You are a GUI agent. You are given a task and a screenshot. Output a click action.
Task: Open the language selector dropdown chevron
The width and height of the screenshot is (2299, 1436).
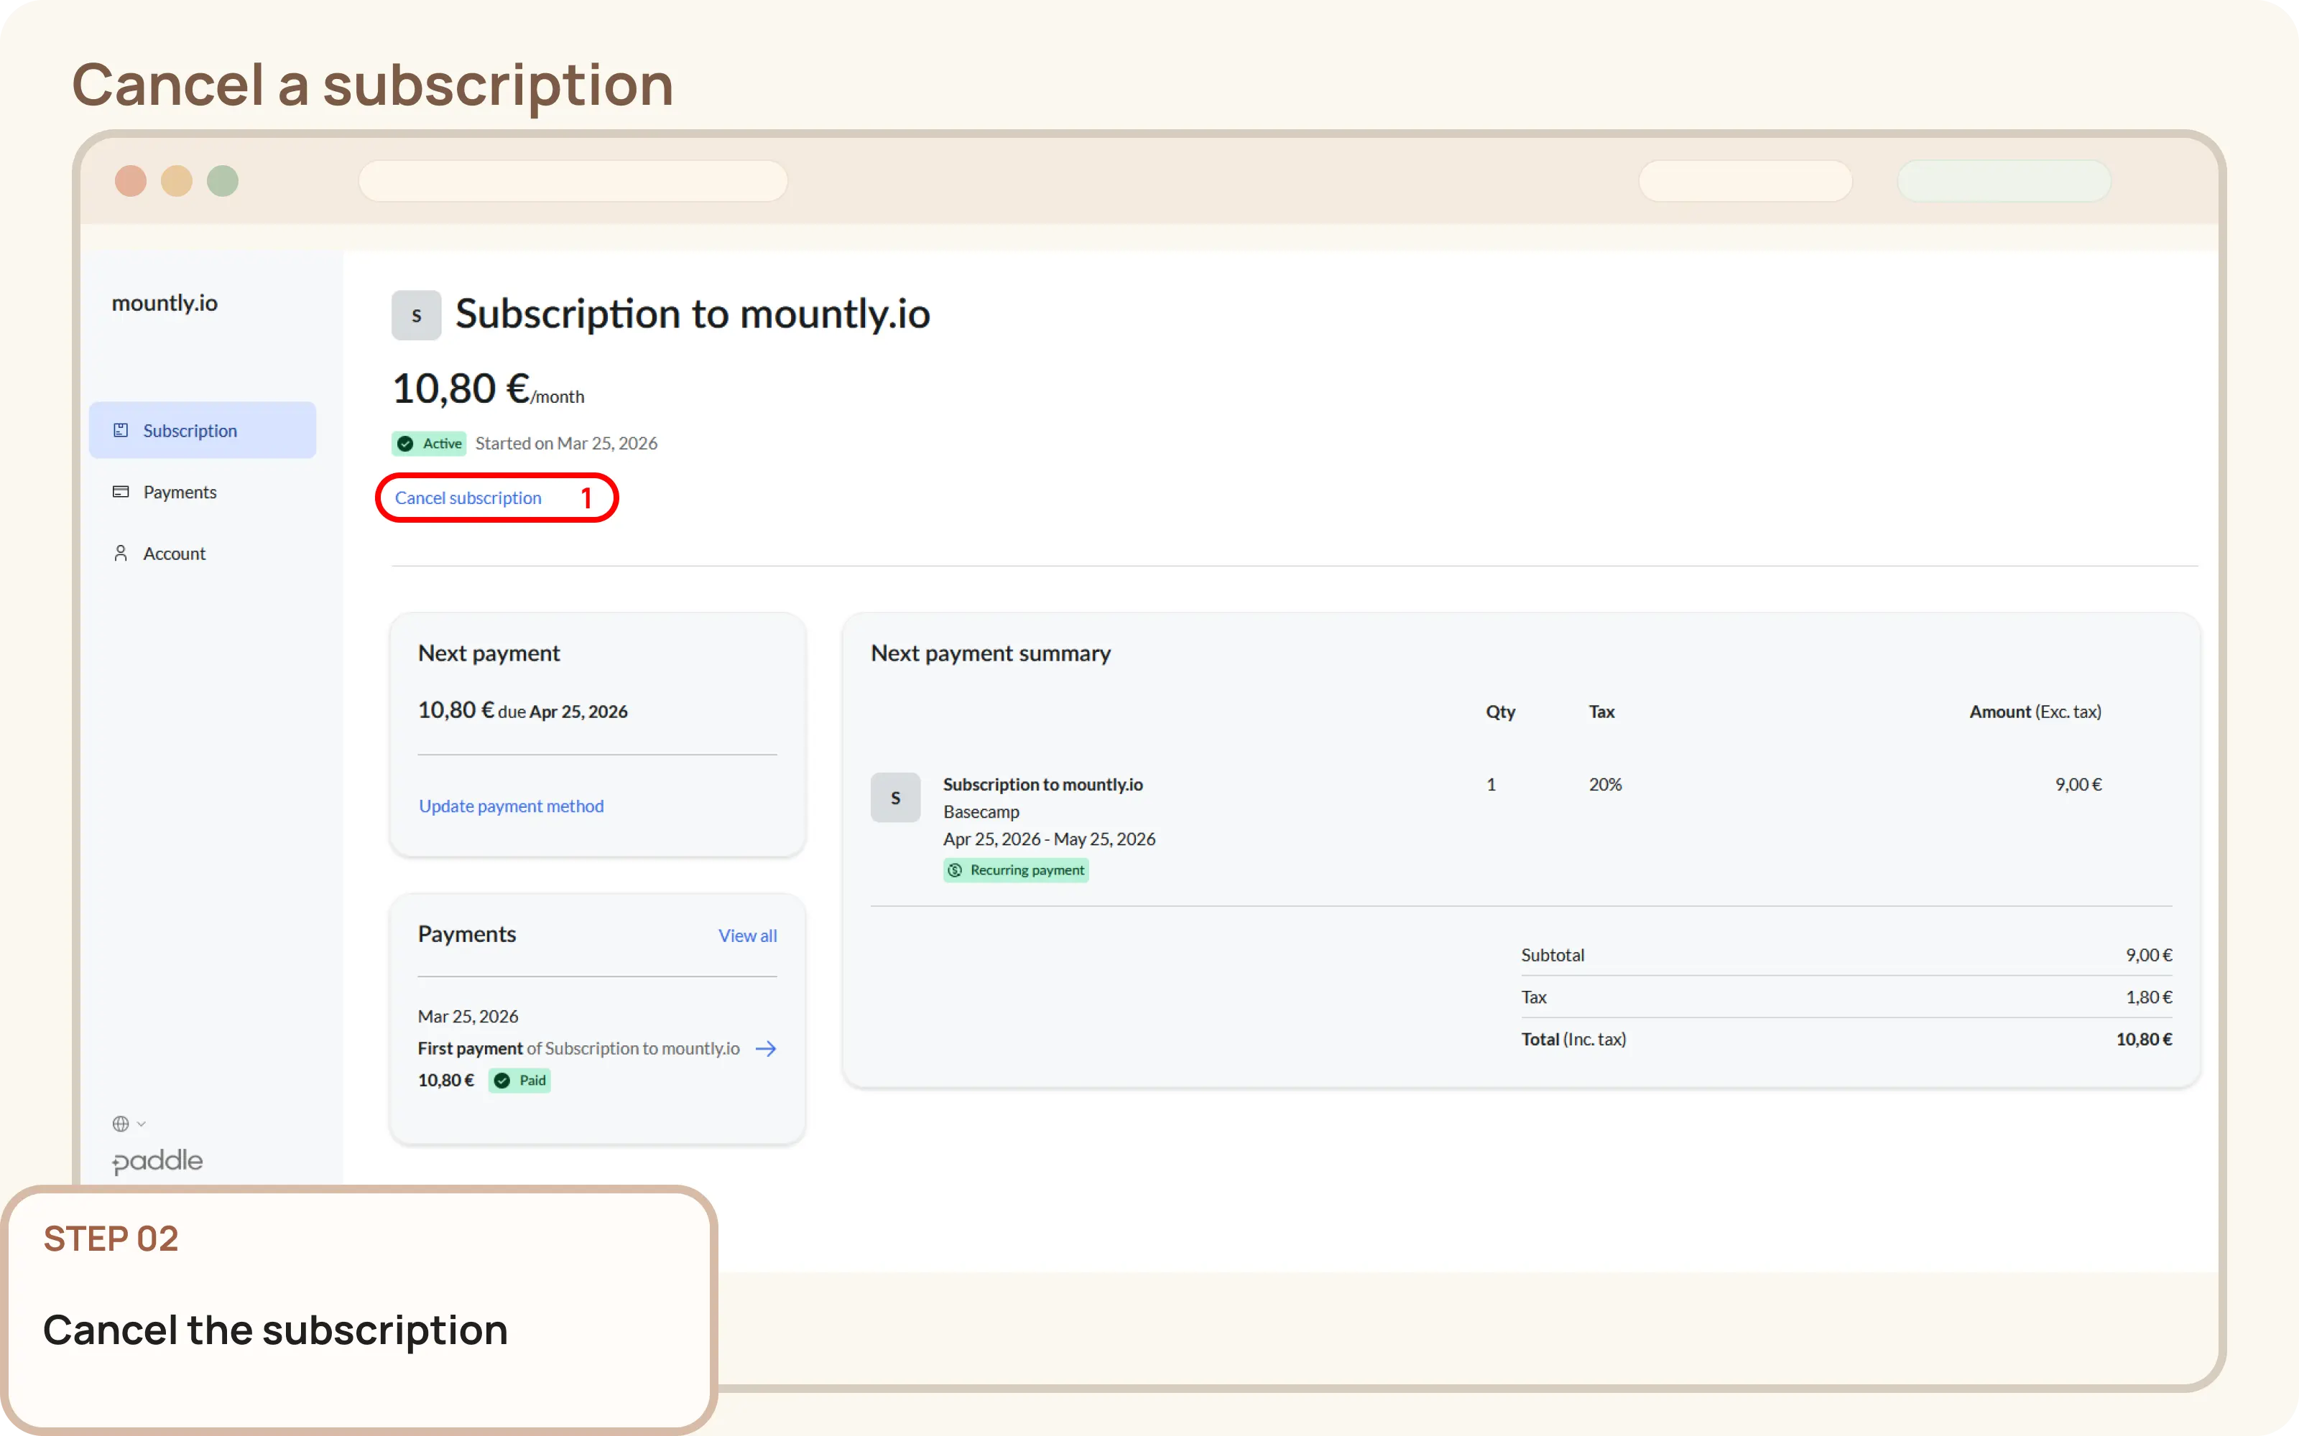(142, 1122)
